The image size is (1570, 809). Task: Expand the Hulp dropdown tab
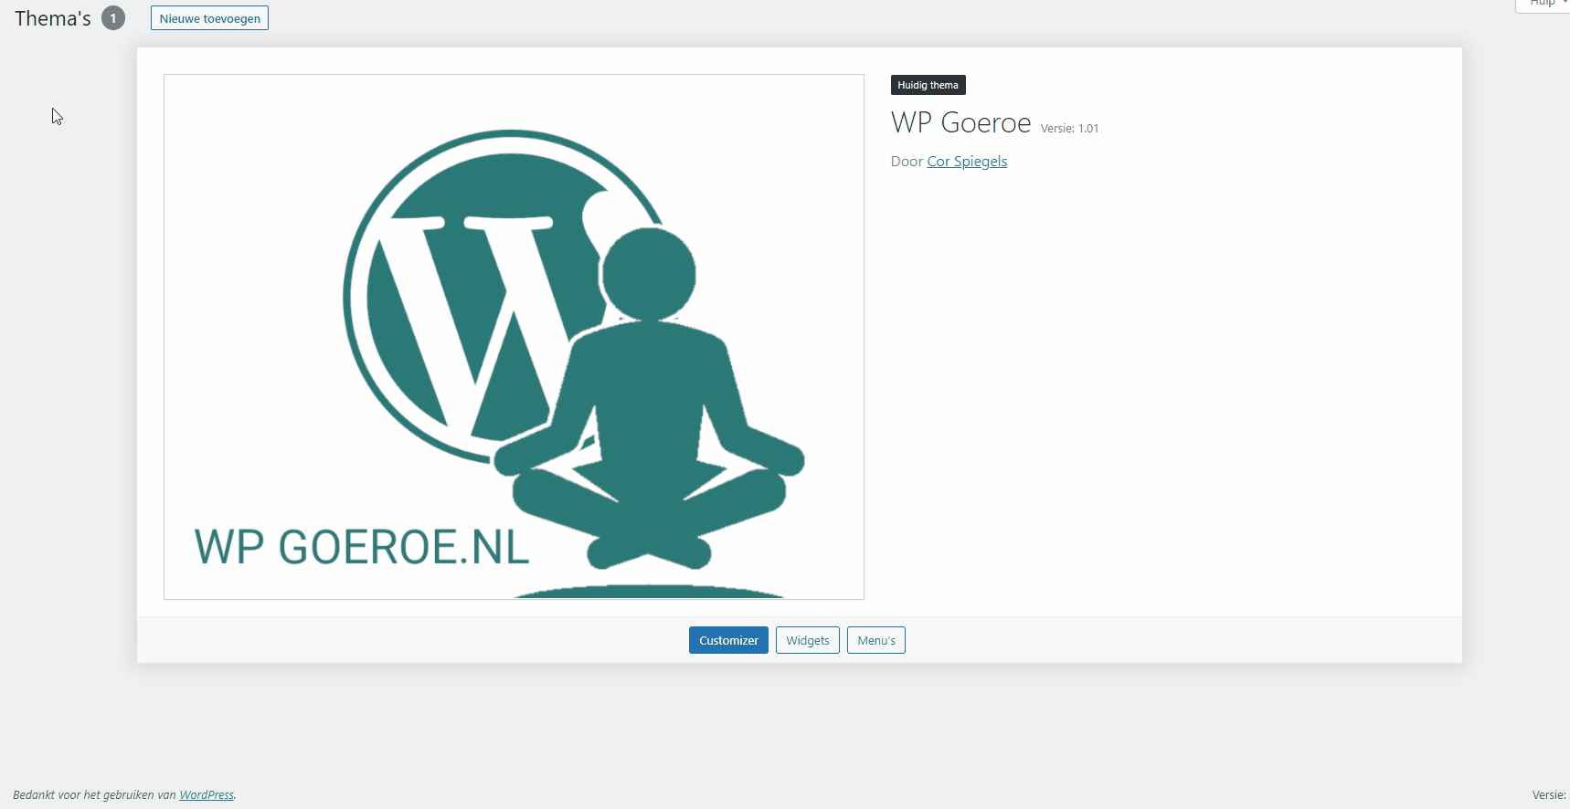click(x=1546, y=4)
